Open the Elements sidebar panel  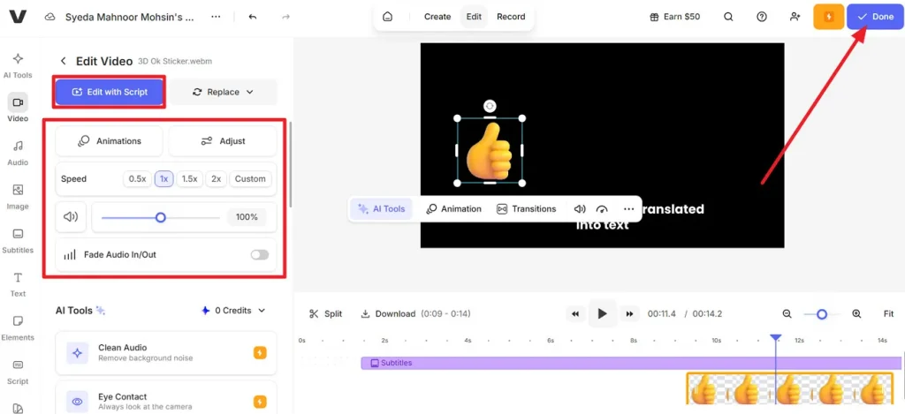pyautogui.click(x=18, y=327)
